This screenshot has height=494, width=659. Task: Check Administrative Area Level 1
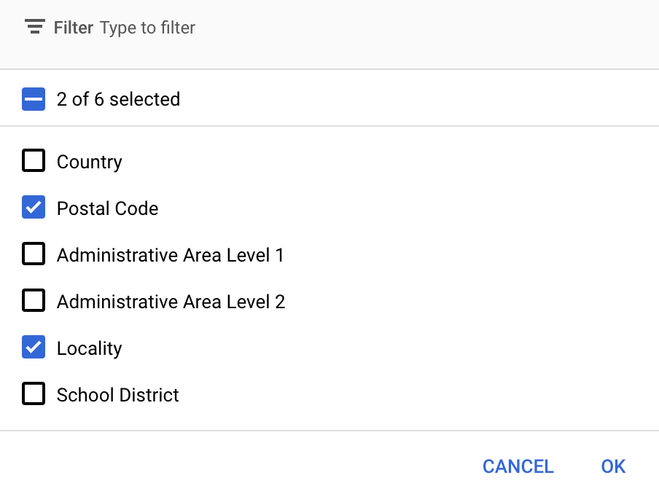point(33,254)
